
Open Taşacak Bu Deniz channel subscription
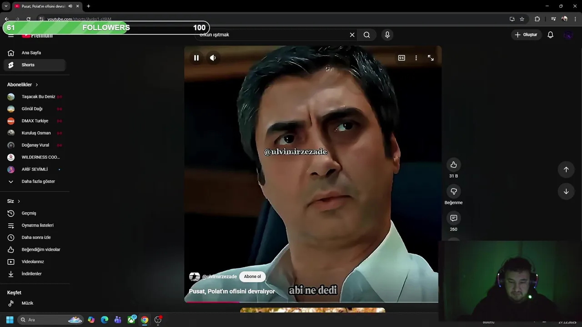(x=35, y=97)
